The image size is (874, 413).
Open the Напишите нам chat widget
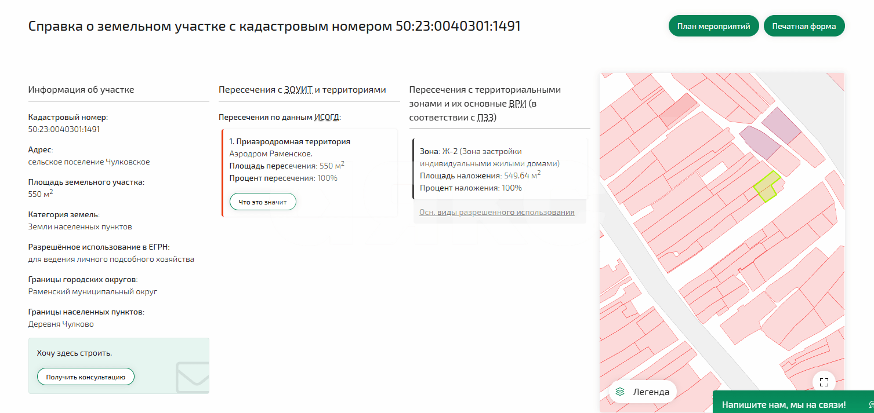[793, 401]
